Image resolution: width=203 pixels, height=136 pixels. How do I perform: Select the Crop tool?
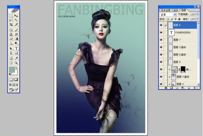pos(11,25)
